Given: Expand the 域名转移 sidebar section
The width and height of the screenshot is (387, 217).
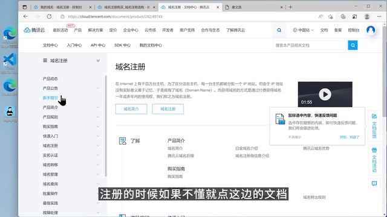Looking at the screenshot, I should (x=98, y=165).
